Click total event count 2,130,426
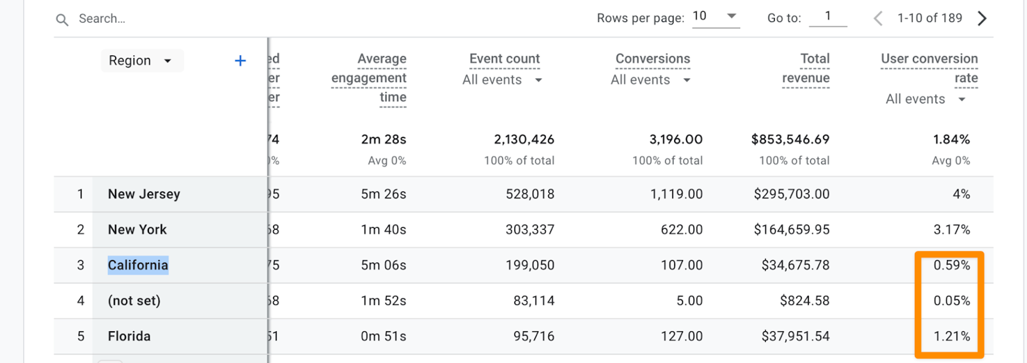The image size is (1027, 363). coord(524,140)
